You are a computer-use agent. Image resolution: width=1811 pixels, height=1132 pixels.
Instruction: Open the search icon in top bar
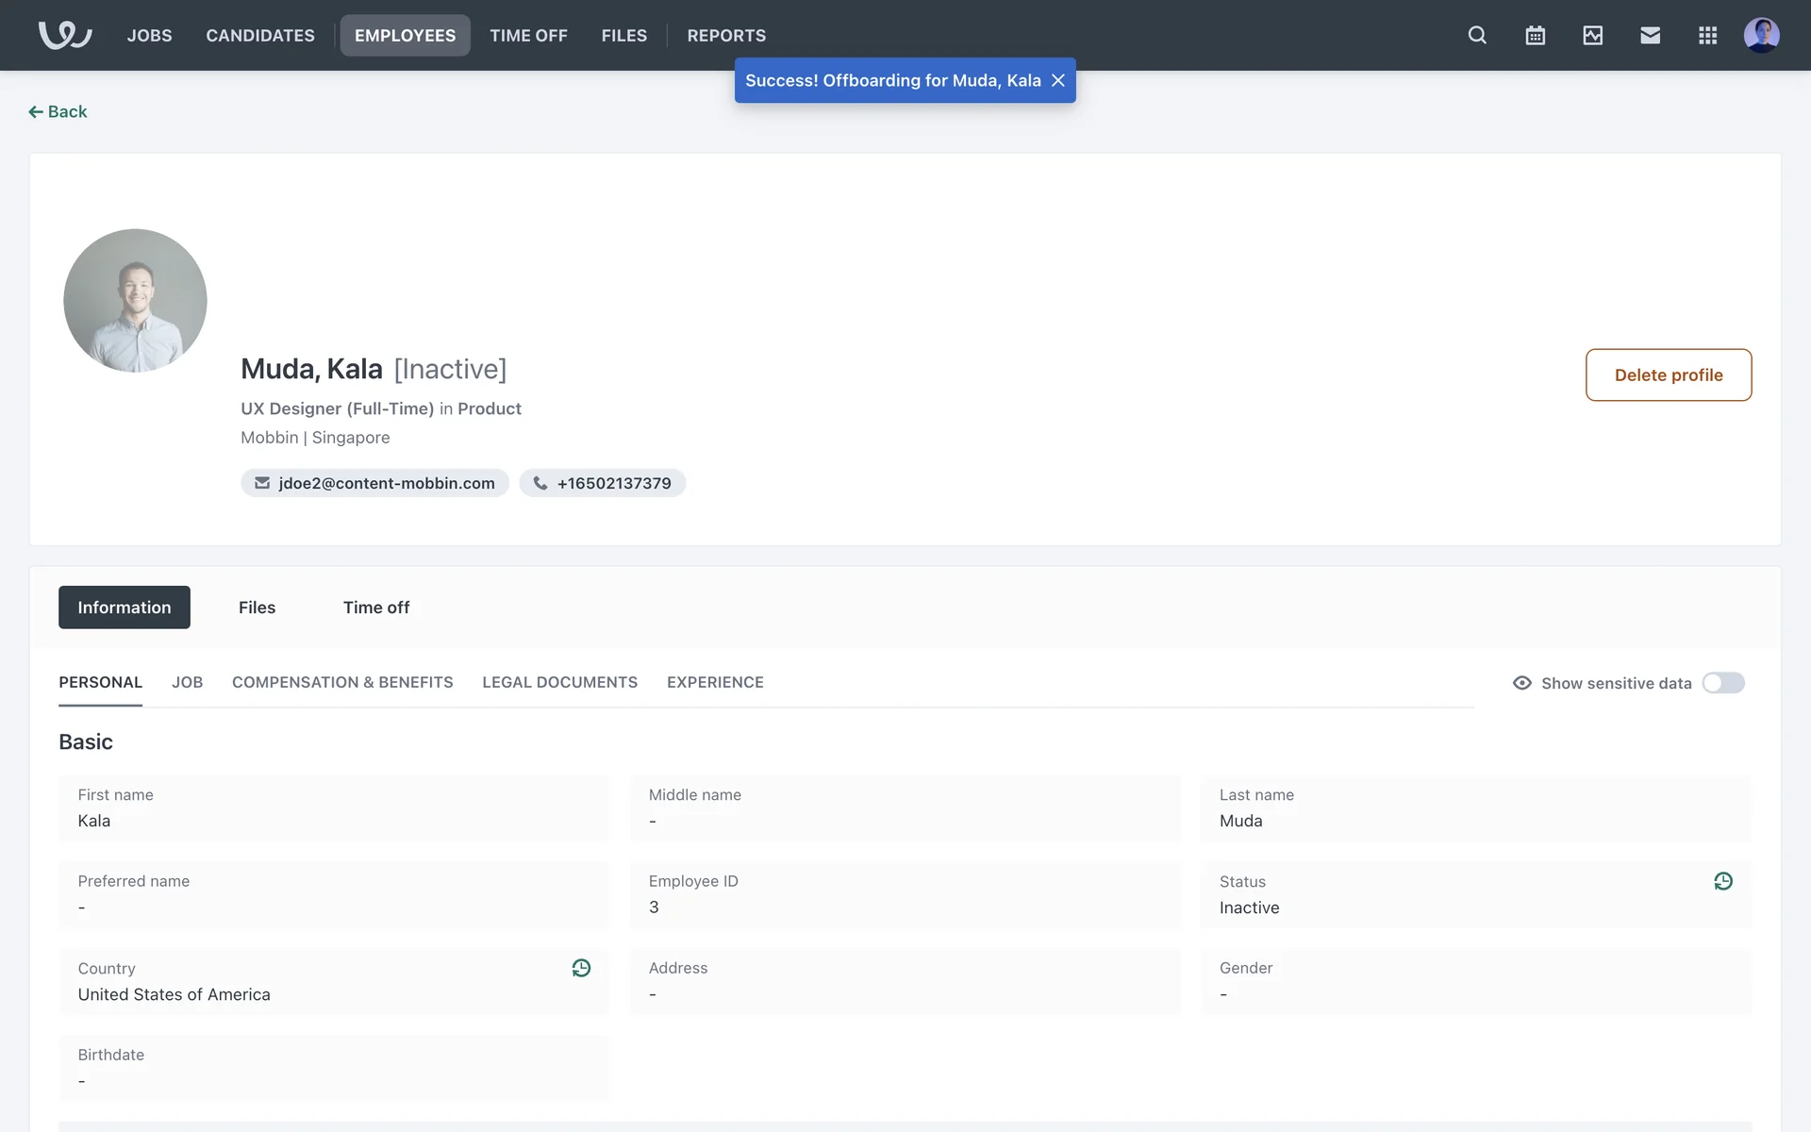[x=1477, y=35]
